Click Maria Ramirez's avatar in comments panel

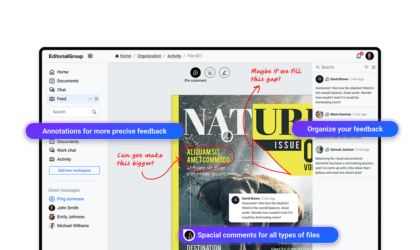(x=319, y=114)
